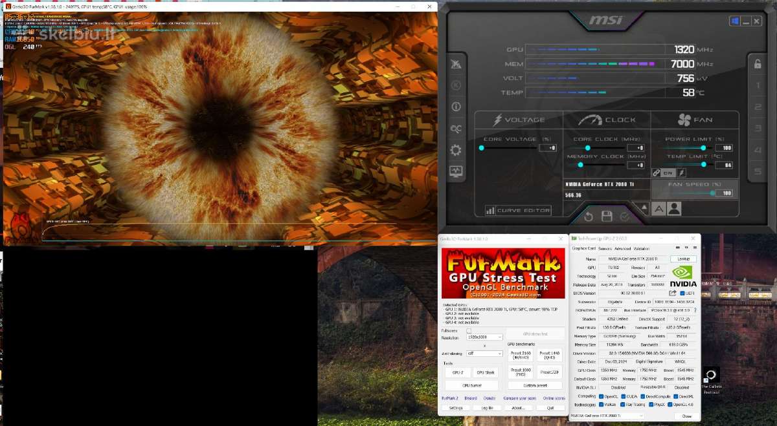The image size is (777, 426).
Task: Expand GPU selector arrow in Afterburner
Action: tap(644, 207)
